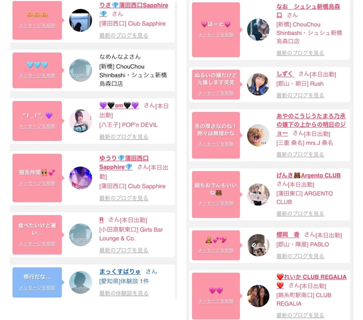
Task: Open あやのこうじうたまろ profile name link
Action: (x=311, y=125)
